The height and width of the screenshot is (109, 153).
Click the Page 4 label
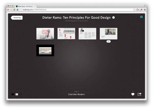pos(76,92)
